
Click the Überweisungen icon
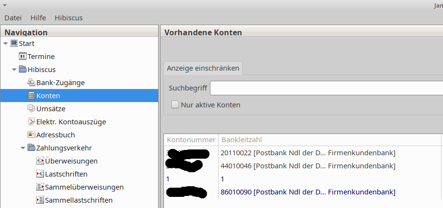point(40,161)
